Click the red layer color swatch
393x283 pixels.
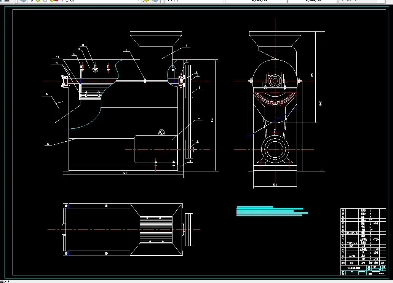(56, 1)
